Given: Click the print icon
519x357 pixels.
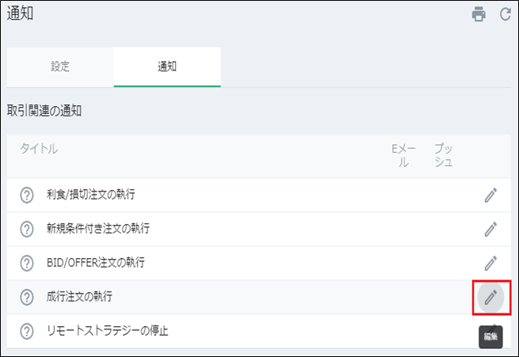Looking at the screenshot, I should click(x=479, y=14).
